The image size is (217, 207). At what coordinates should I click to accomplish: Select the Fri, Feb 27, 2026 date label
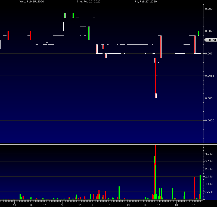(x=146, y=2)
